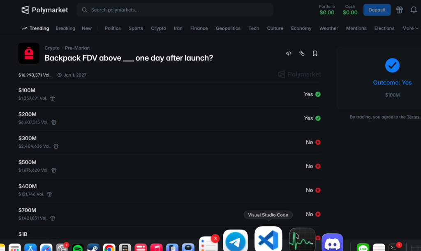The width and height of the screenshot is (421, 251).
Task: Open the Portfolio balance
Action: [327, 10]
